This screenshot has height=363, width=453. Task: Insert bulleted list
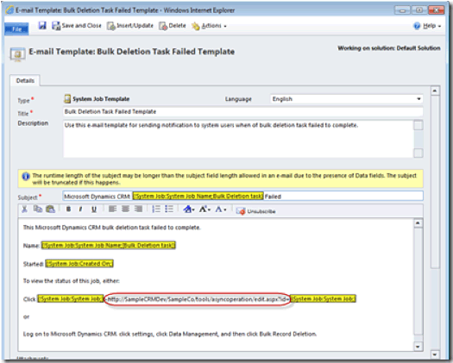[169, 209]
